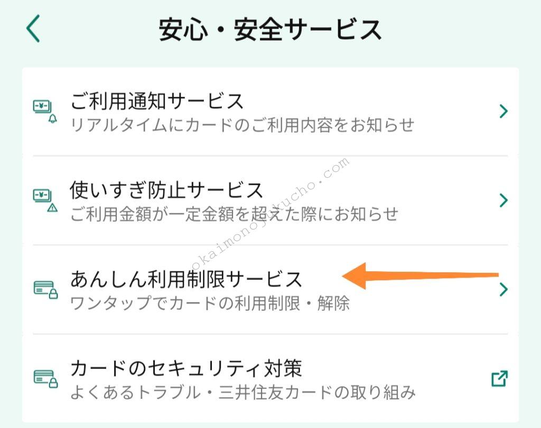Viewport: 541px width, 428px height.
Task: Click the external link icon for カードのセキュリティ対策
Action: (x=500, y=378)
